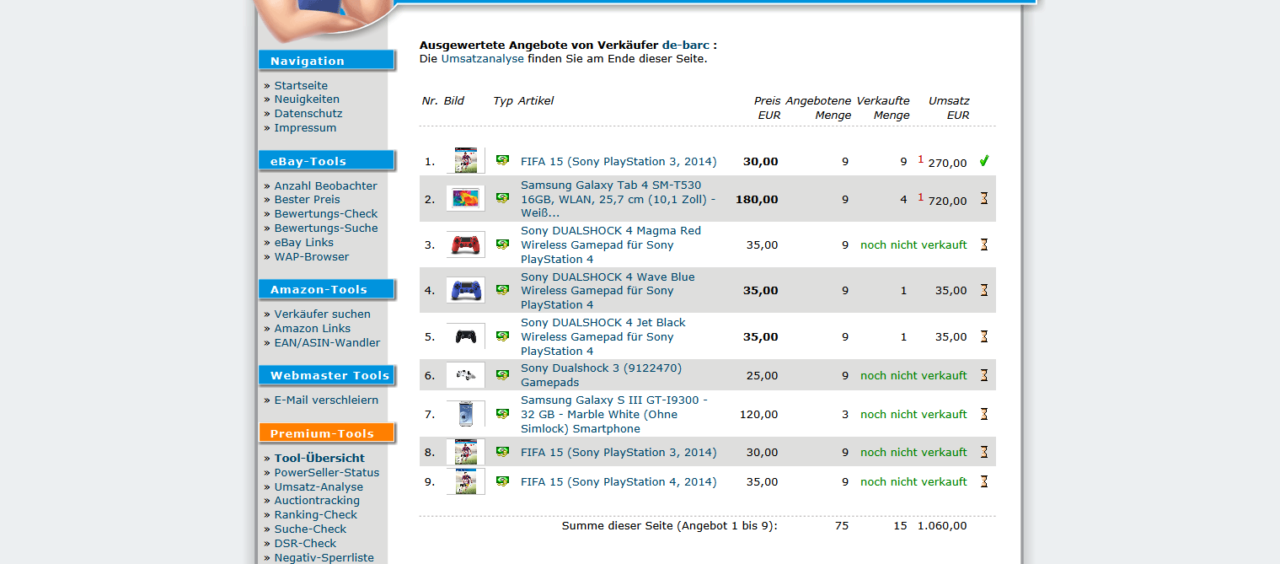Viewport: 1280px width, 564px height.
Task: Click the total revenue value 1.060,00
Action: coord(942,525)
